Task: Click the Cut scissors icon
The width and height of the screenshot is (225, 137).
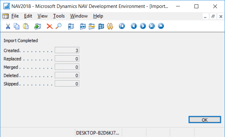Action: click(x=8, y=27)
